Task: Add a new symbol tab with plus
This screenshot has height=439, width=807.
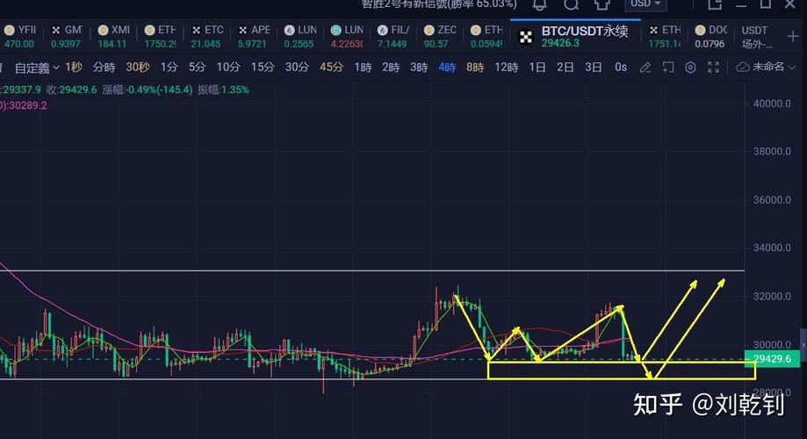Action: pos(793,37)
